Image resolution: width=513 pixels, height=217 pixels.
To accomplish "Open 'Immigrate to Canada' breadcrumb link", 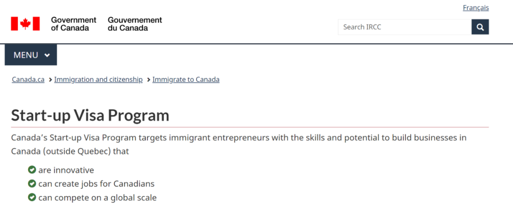I will 186,80.
